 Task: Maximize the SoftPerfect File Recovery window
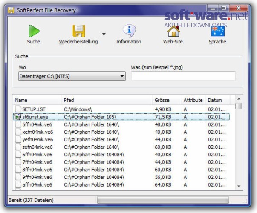pyautogui.click(x=224, y=8)
